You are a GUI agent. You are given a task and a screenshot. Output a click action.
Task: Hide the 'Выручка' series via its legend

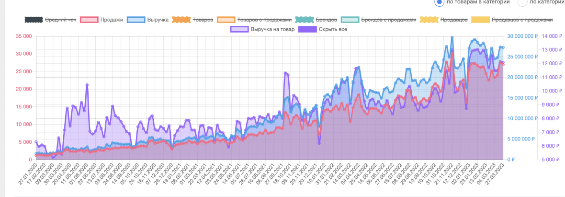tap(147, 20)
